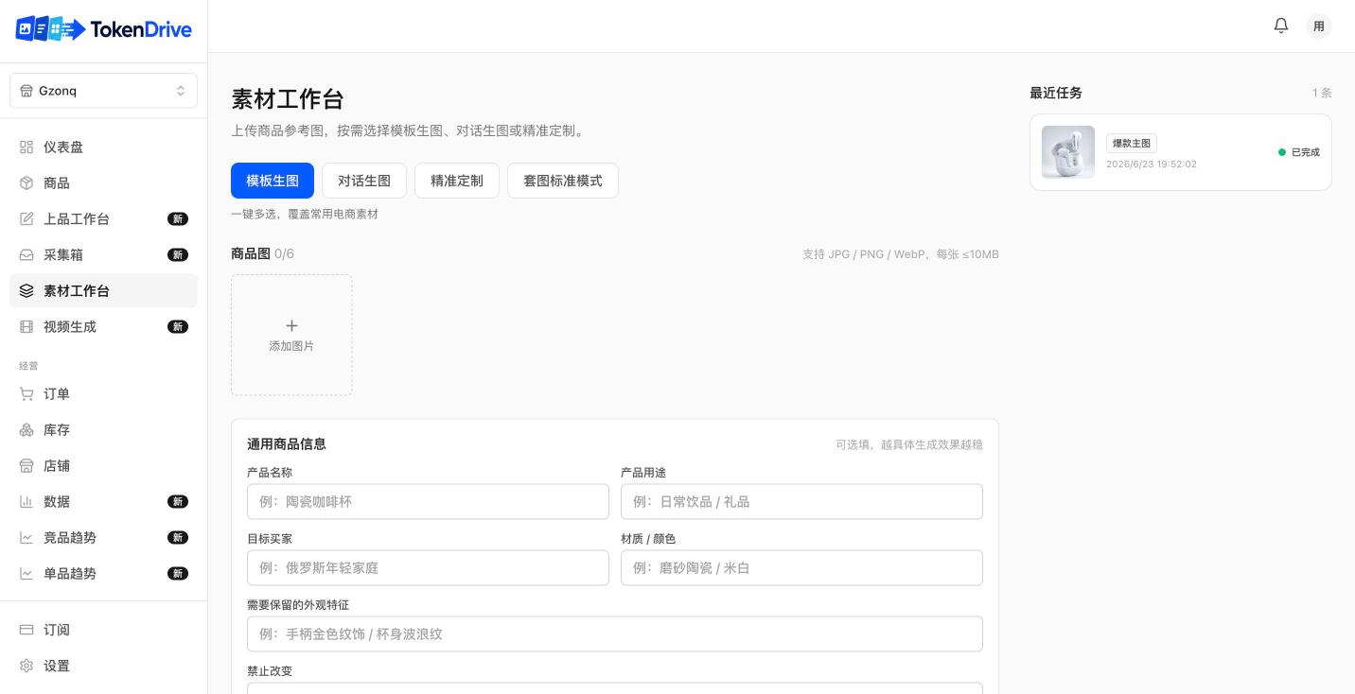Click the 订单 cart icon
1355x694 pixels.
26,394
